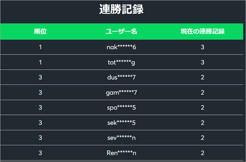Select the 順位 column header
Image resolution: width=246 pixels, height=162 pixels.
pos(40,32)
